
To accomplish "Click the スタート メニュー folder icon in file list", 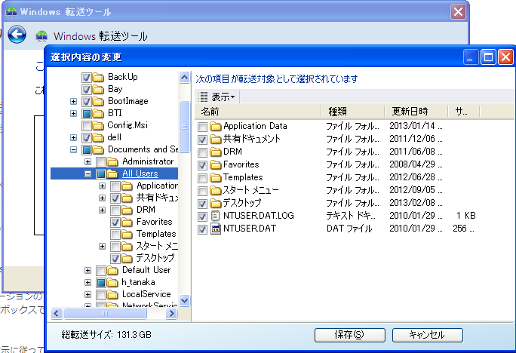I will 216,190.
